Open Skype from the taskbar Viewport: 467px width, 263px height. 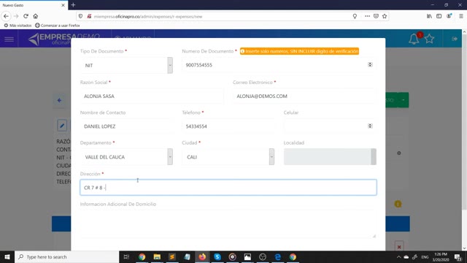217,256
